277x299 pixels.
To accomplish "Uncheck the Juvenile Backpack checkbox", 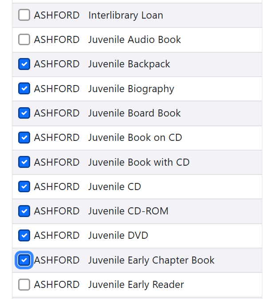I will point(24,64).
